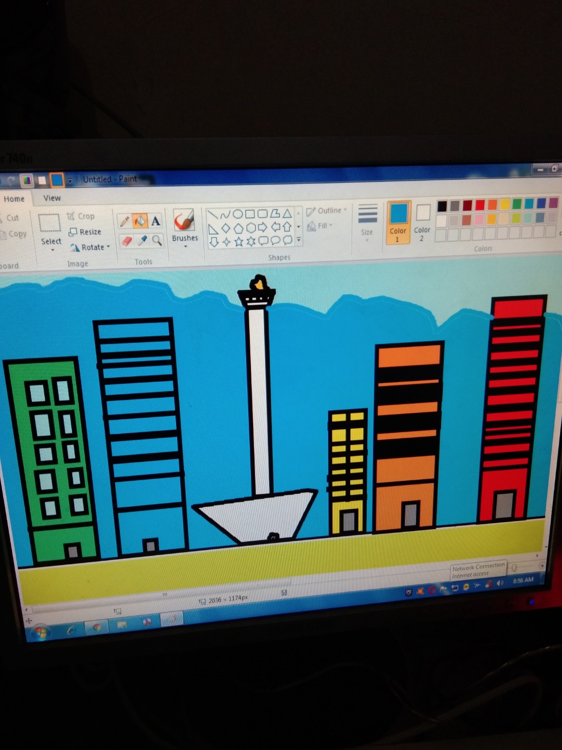This screenshot has height=750, width=562.
Task: Choose the Rectangle shape
Action: tap(250, 214)
